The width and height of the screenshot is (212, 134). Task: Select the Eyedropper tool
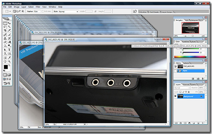click(x=9, y=58)
